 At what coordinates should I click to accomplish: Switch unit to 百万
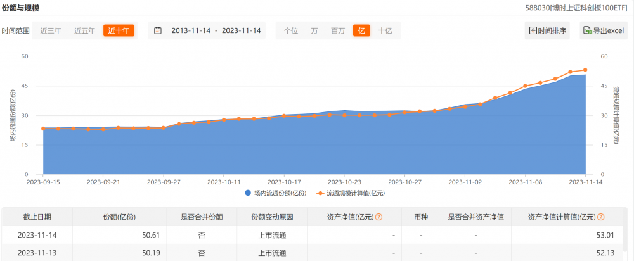(338, 30)
